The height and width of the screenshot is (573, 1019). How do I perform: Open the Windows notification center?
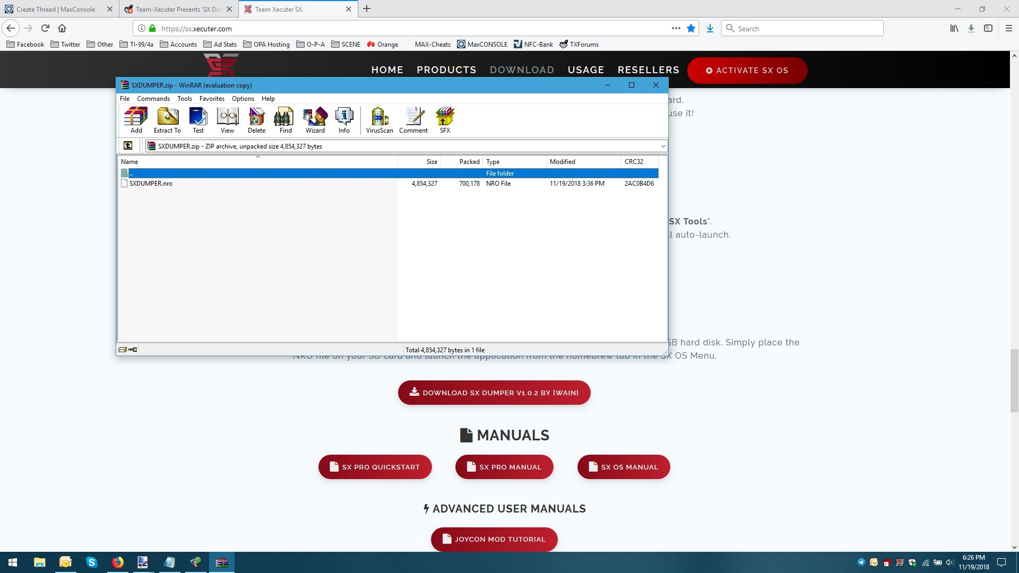tap(1001, 562)
